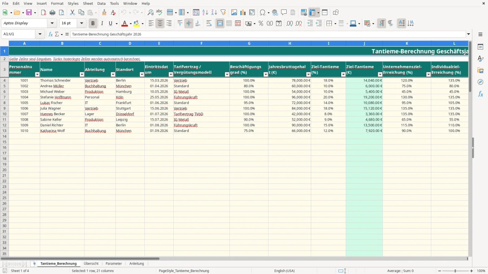Viewport: 488px width, 274px height.
Task: Switch to the Parameter sheet tab
Action: click(113, 263)
